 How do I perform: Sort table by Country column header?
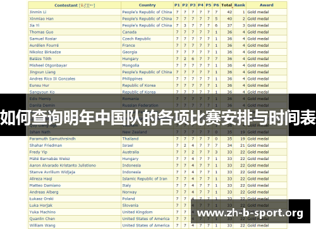[x=147, y=5]
